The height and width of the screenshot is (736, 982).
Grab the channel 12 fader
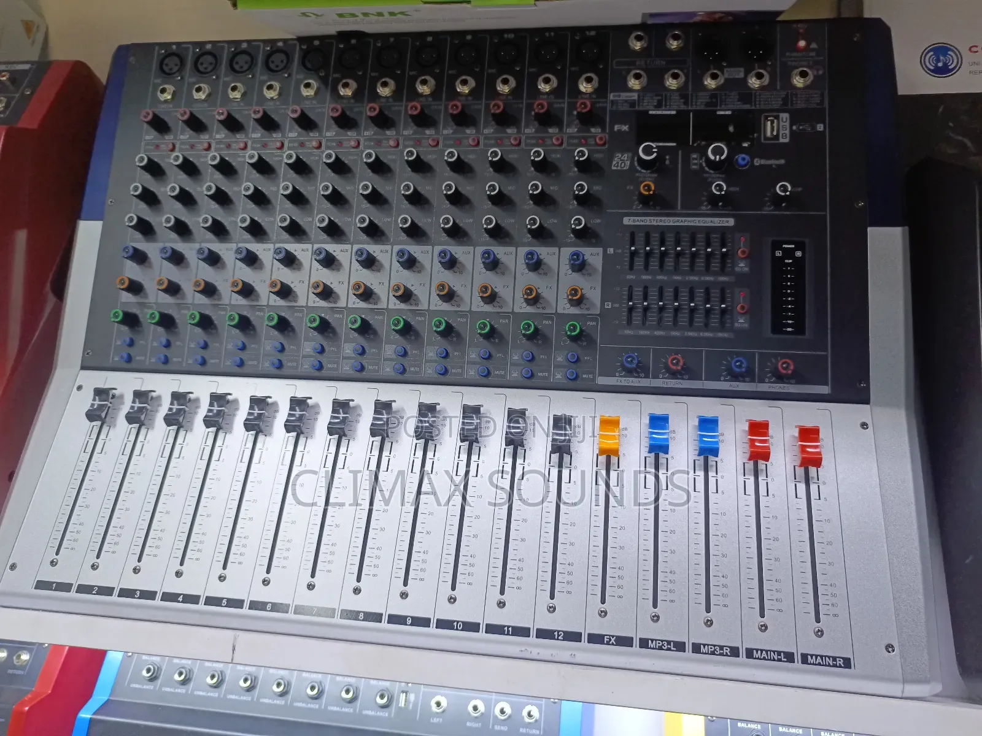coord(562,435)
